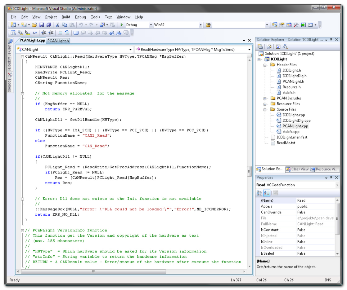Start debugging with the green play icon
This screenshot has width=347, height=290.
tap(121, 25)
